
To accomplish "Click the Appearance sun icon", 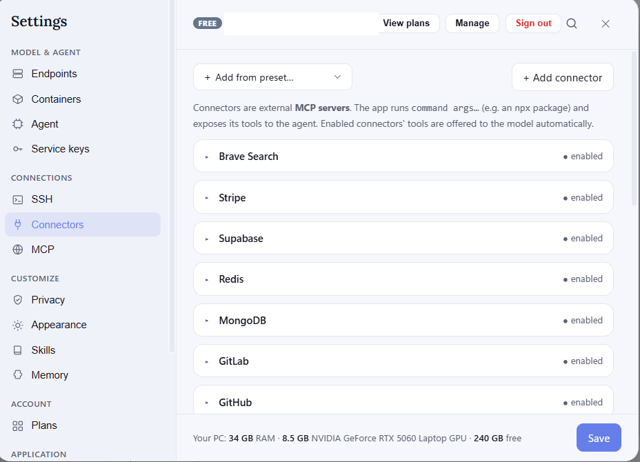I will coord(17,325).
